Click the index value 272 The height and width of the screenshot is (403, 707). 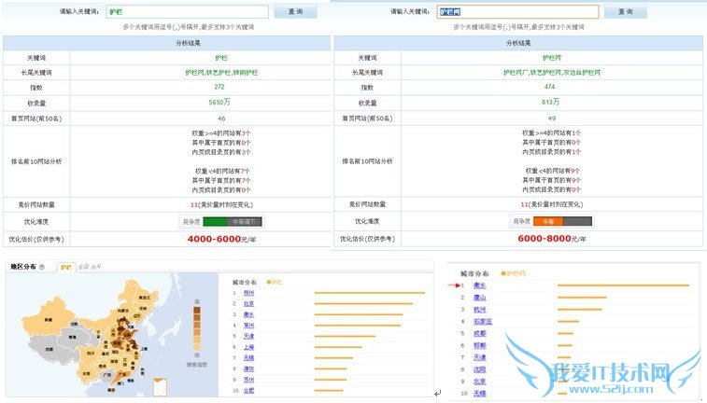(x=219, y=87)
